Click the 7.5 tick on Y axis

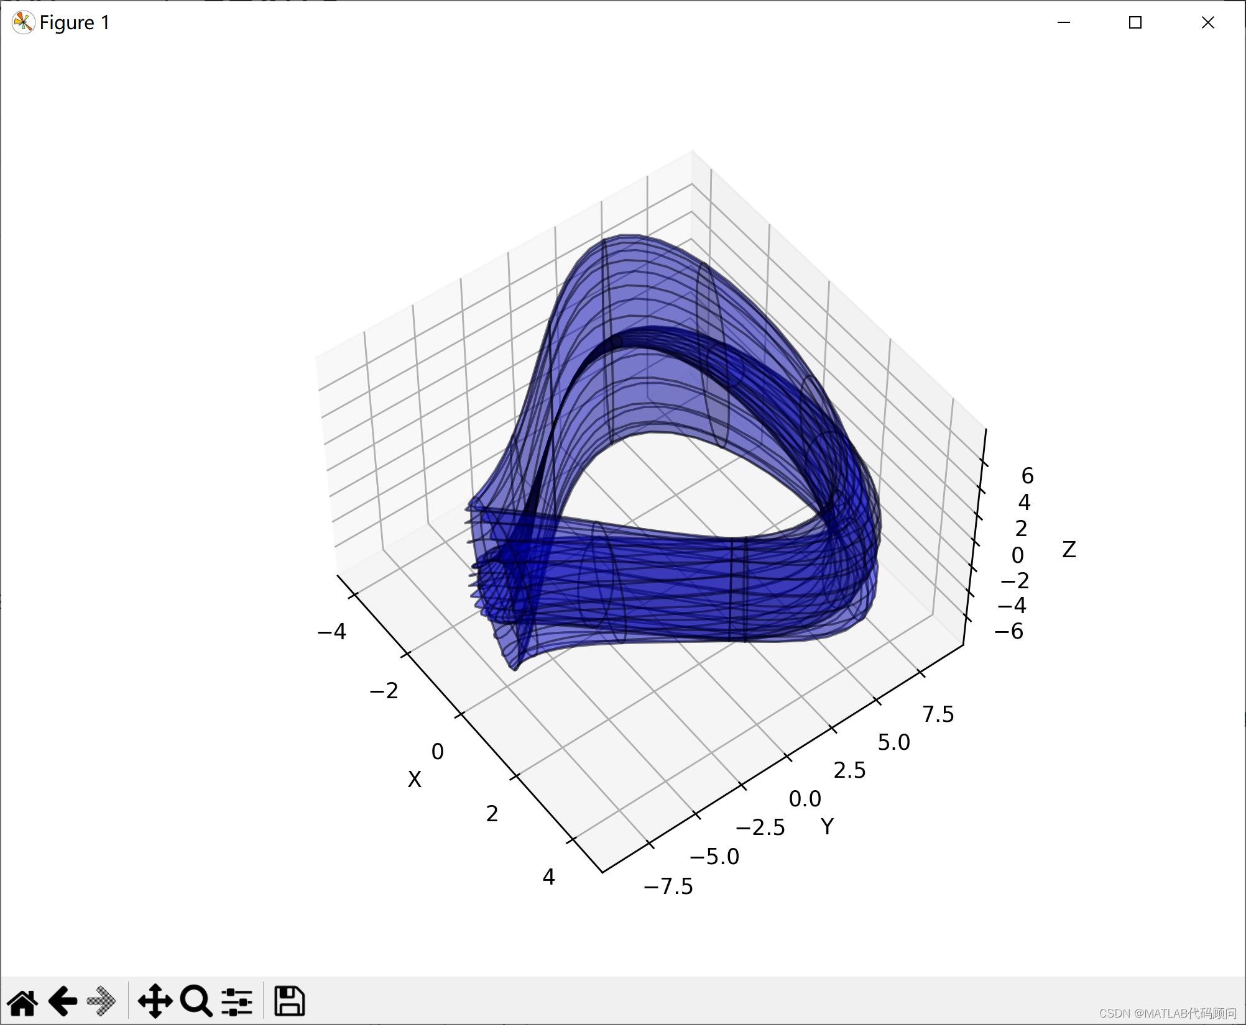click(x=938, y=714)
